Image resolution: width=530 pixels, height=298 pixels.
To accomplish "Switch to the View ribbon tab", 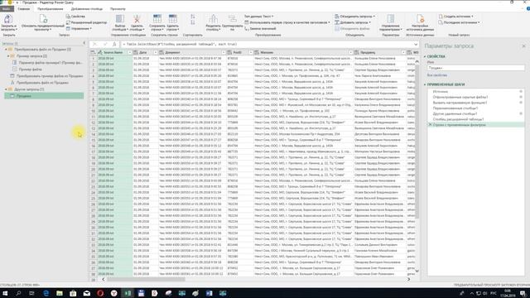I will click(118, 9).
